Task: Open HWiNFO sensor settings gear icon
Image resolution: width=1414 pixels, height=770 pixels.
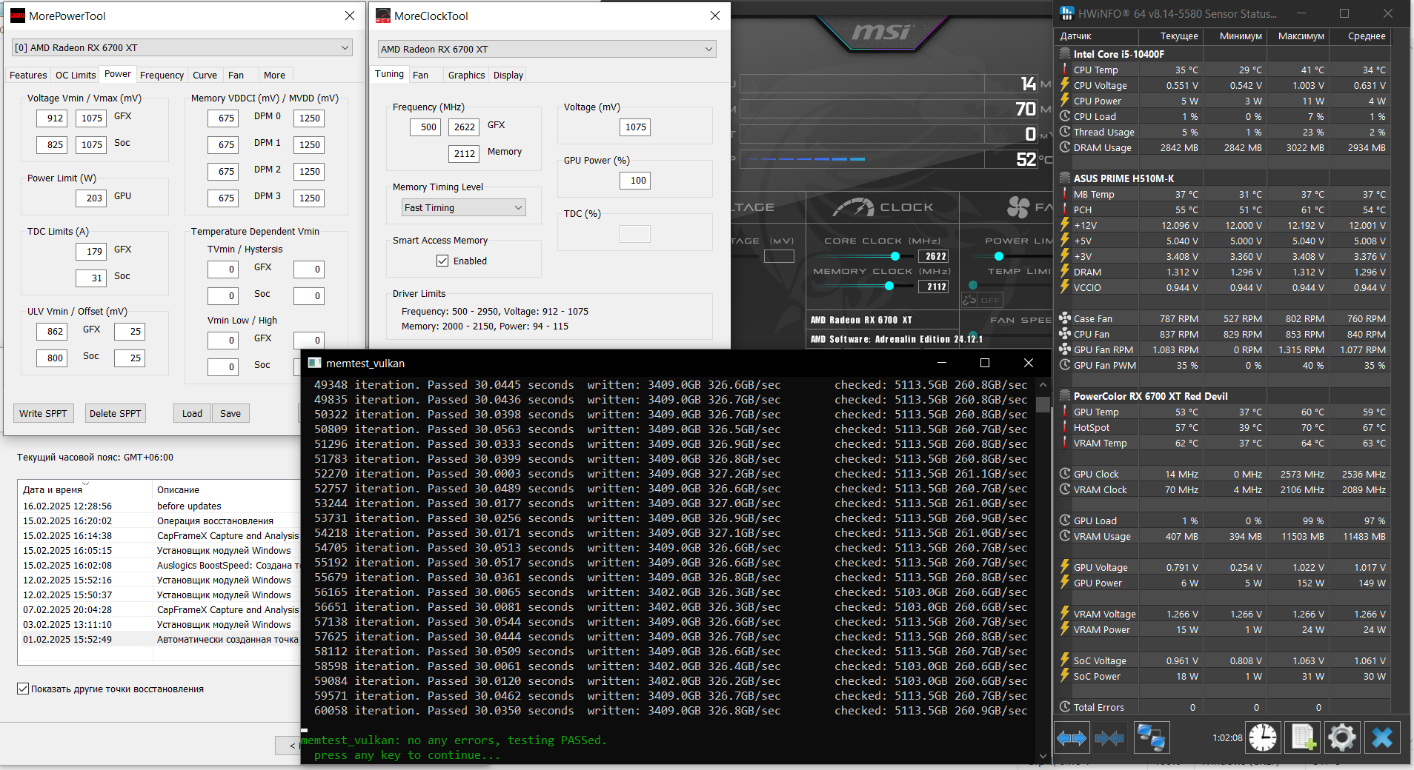Action: tap(1341, 737)
